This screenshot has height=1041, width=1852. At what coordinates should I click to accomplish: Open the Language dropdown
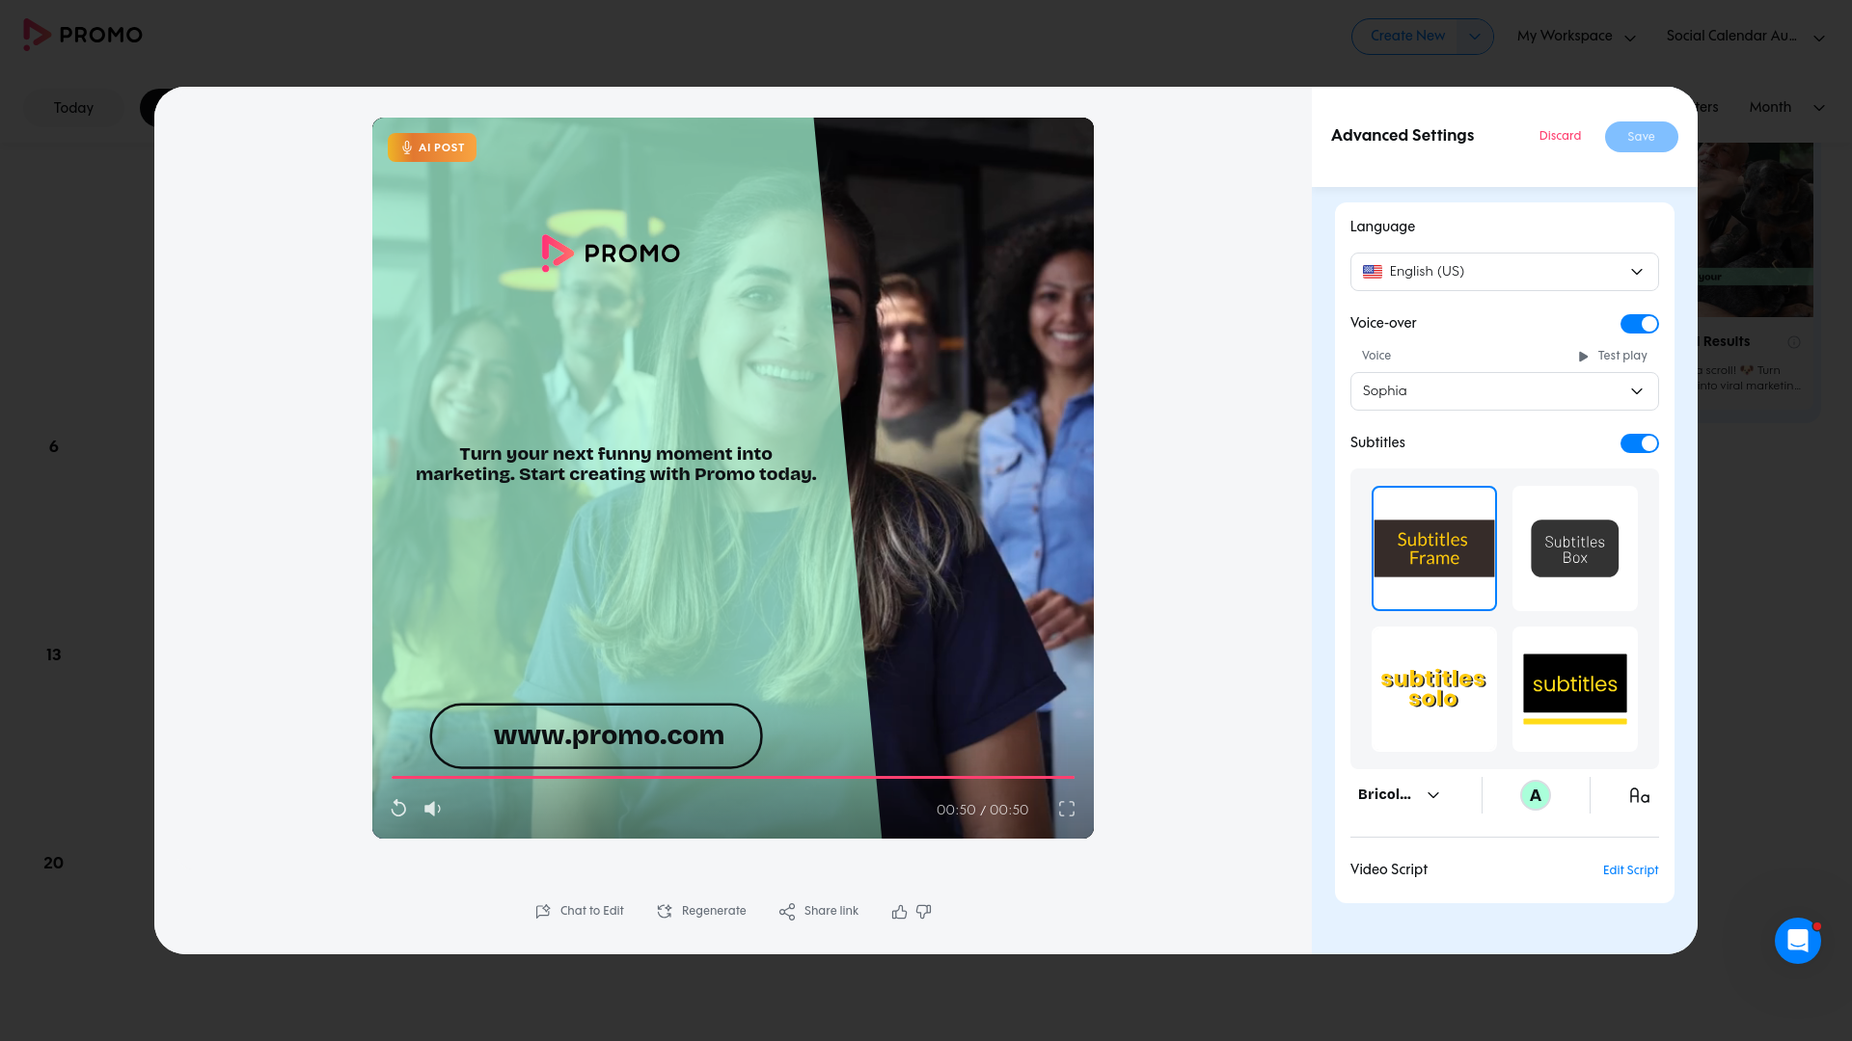pos(1504,271)
